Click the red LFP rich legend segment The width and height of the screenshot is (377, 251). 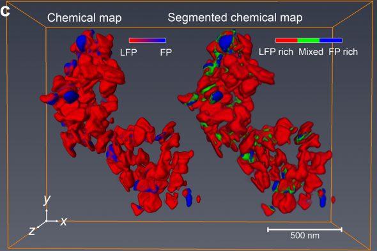pos(287,40)
